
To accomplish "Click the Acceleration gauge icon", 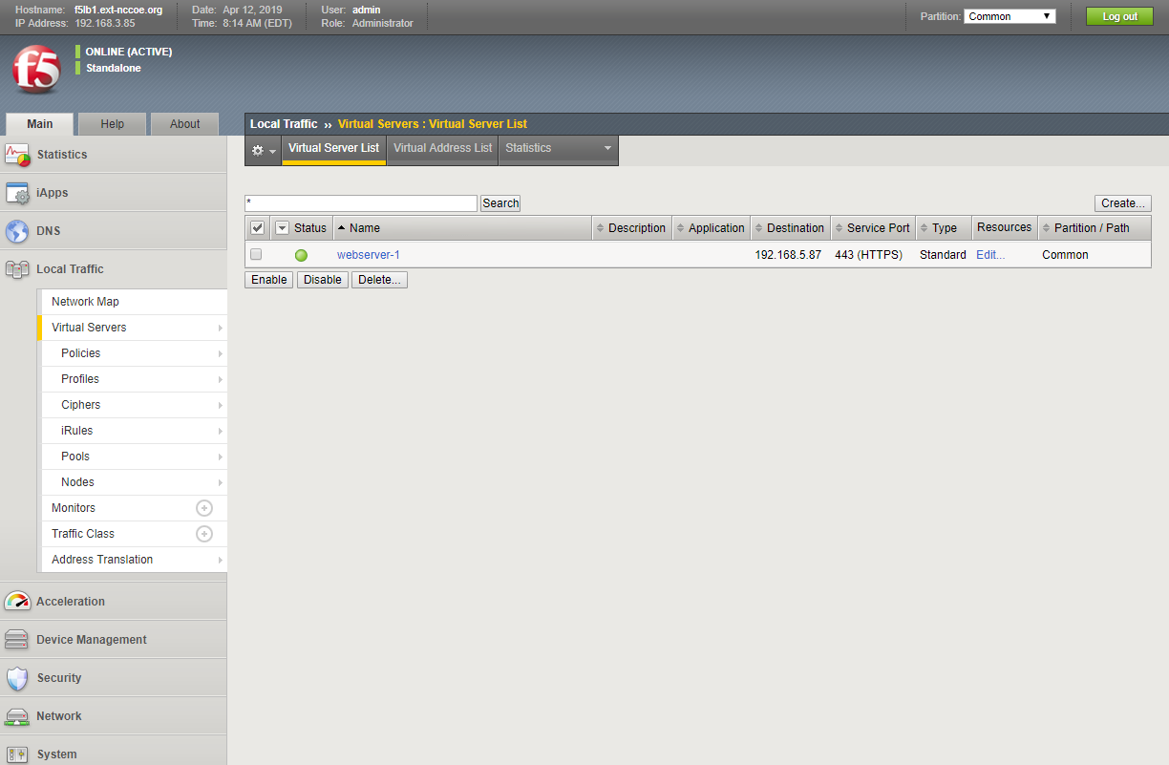I will [x=18, y=602].
